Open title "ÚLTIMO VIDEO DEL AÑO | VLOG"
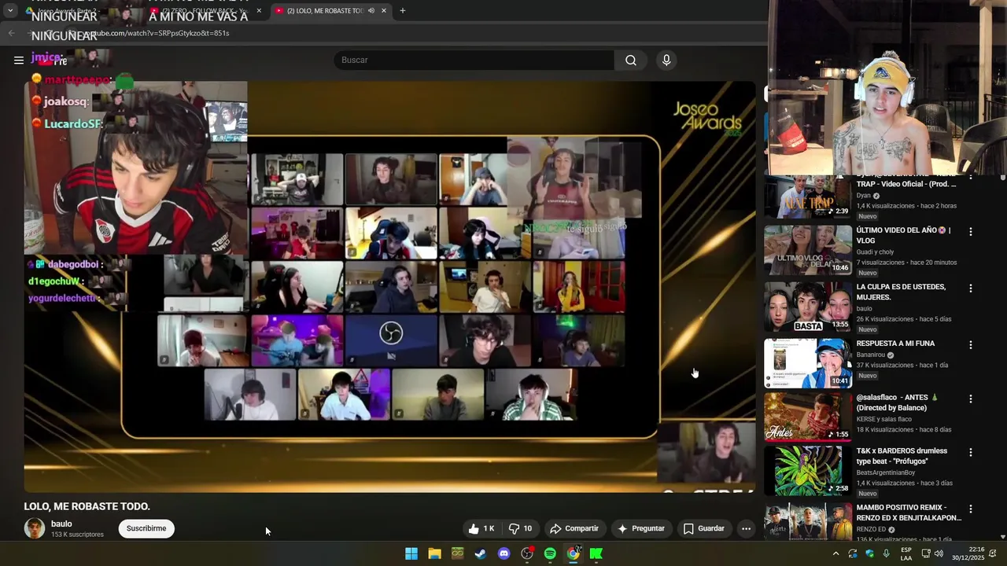Image resolution: width=1007 pixels, height=566 pixels. pyautogui.click(x=903, y=236)
